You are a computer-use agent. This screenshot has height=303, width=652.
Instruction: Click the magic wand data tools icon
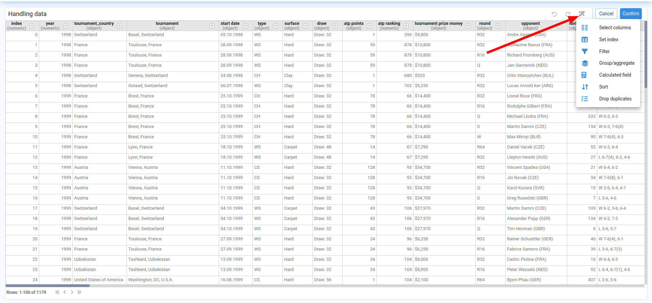pos(582,14)
